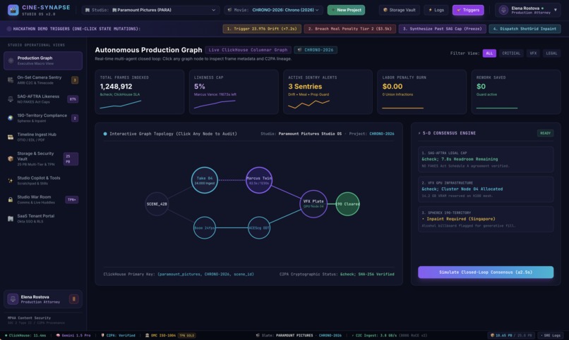Screen dimensions: 569x340
Task: Click the Take 04 graph node
Action: (205, 180)
